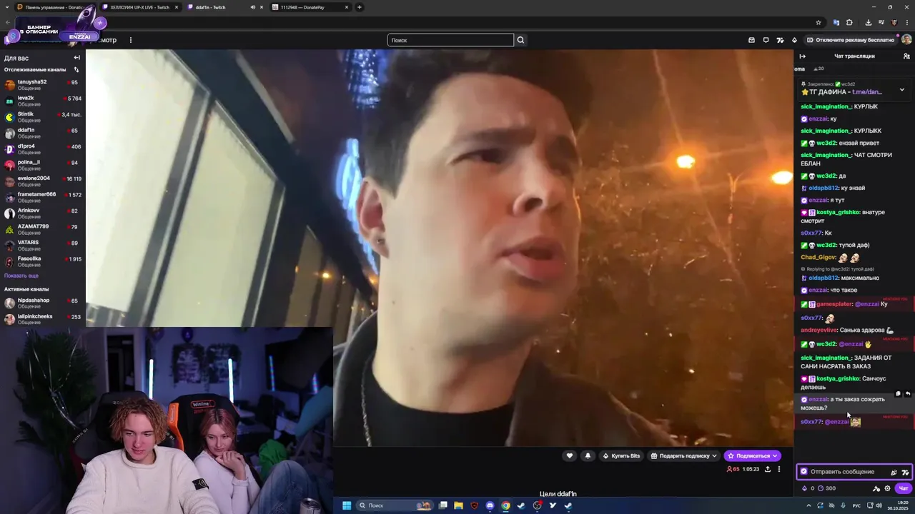Expand 'Показать еще' followed channels
This screenshot has width=915, height=514.
pyautogui.click(x=21, y=276)
